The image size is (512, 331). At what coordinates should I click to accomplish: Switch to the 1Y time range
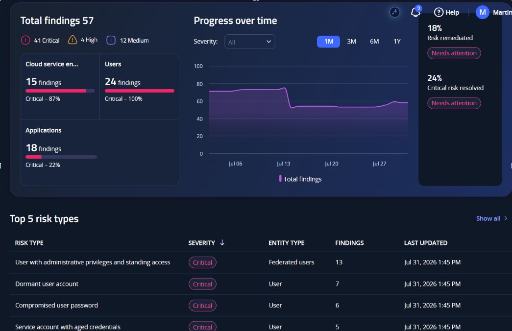397,42
